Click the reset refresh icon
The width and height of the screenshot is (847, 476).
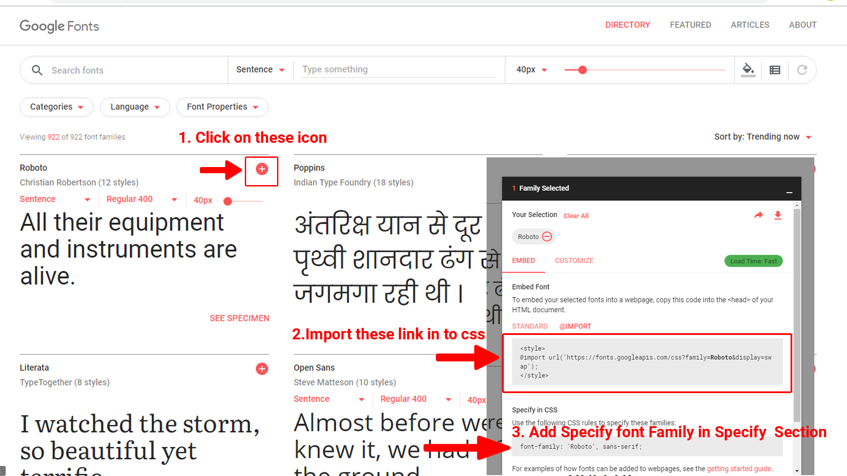tap(802, 70)
